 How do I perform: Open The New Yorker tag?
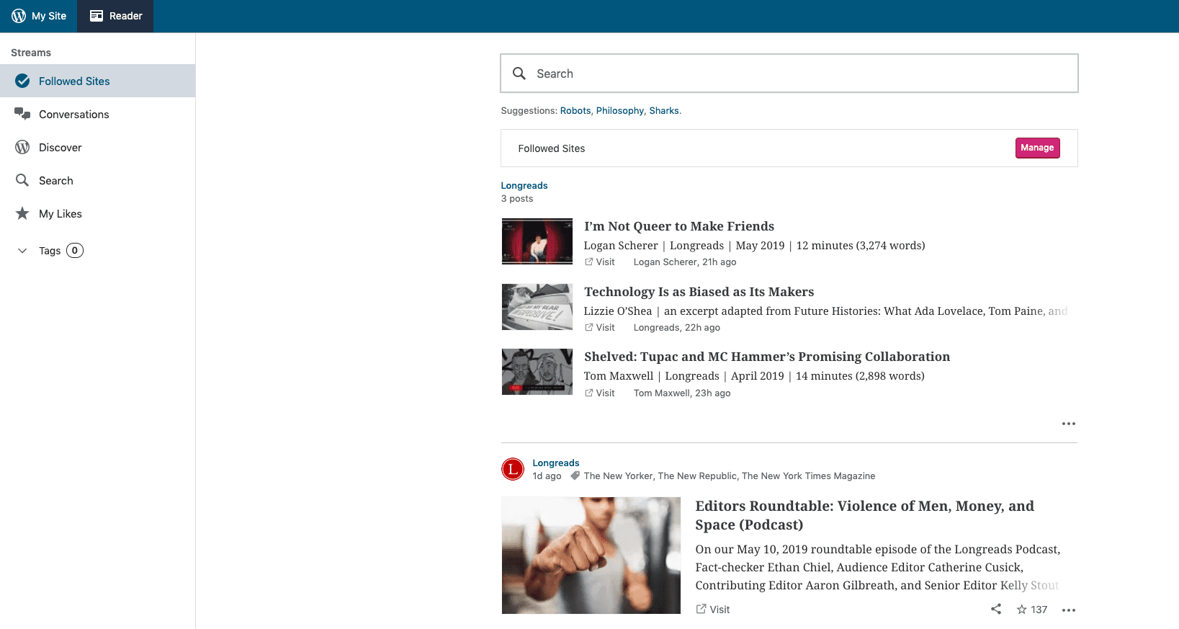(x=619, y=476)
